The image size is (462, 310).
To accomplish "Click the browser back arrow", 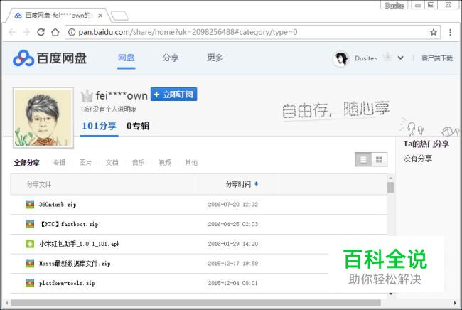I will pos(12,32).
